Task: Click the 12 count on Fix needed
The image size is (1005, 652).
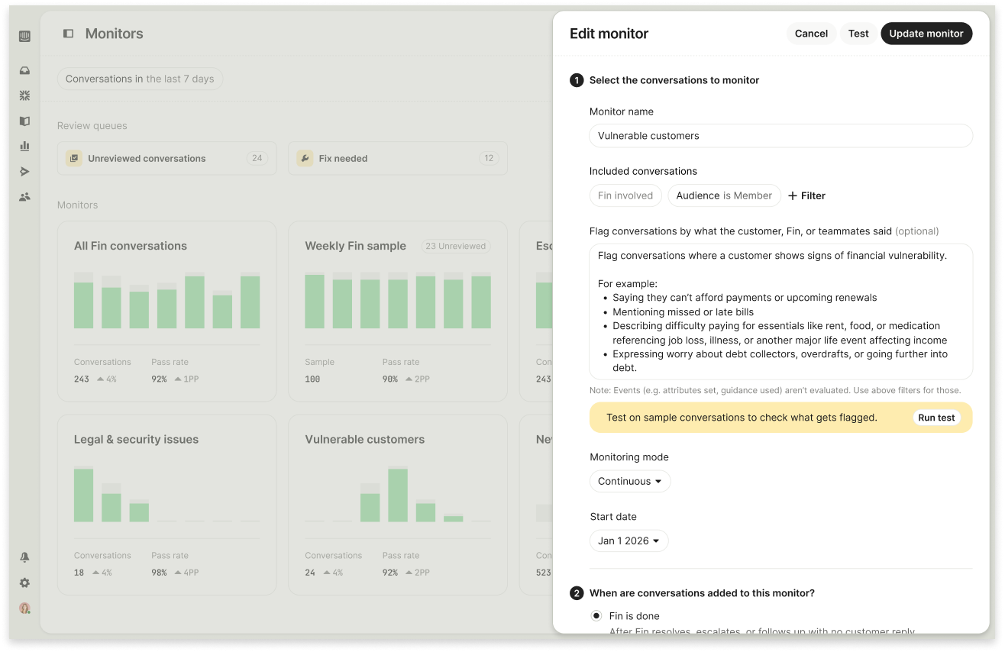Action: click(489, 158)
